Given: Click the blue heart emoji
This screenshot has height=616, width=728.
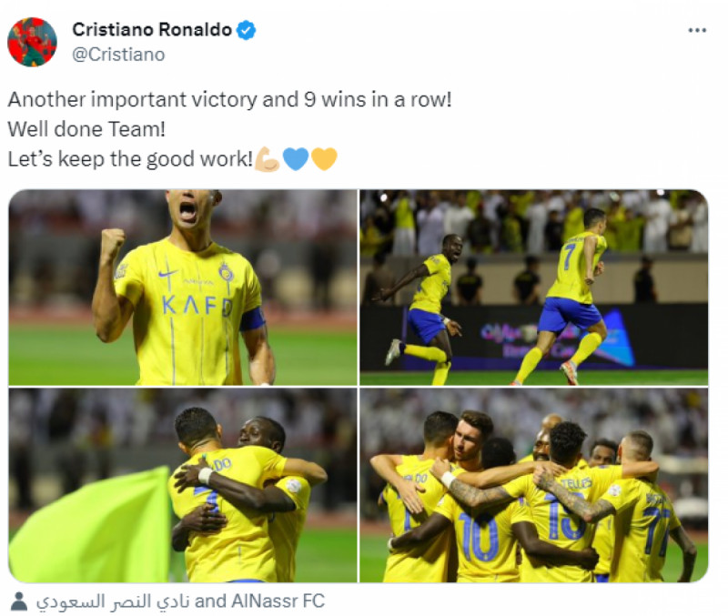Looking at the screenshot, I should point(295,159).
